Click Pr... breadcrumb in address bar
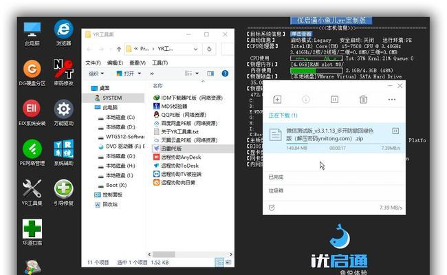This screenshot has width=447, height=275. point(144,49)
